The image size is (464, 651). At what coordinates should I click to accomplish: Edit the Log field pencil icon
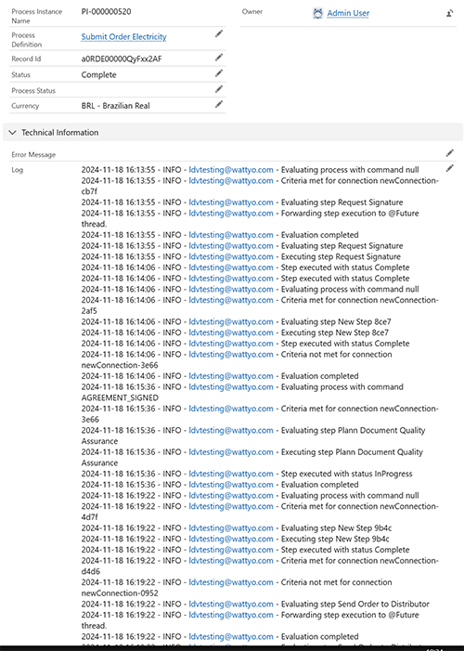point(450,168)
